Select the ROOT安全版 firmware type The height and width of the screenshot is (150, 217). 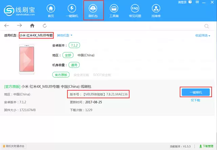tap(102, 75)
